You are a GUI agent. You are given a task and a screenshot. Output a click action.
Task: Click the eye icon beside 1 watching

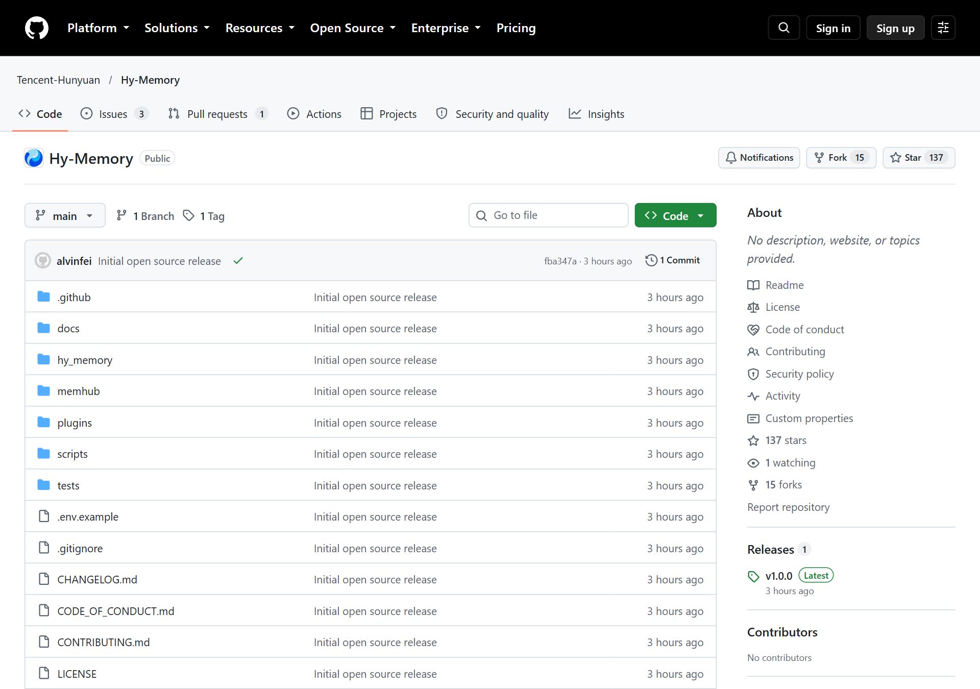[753, 463]
